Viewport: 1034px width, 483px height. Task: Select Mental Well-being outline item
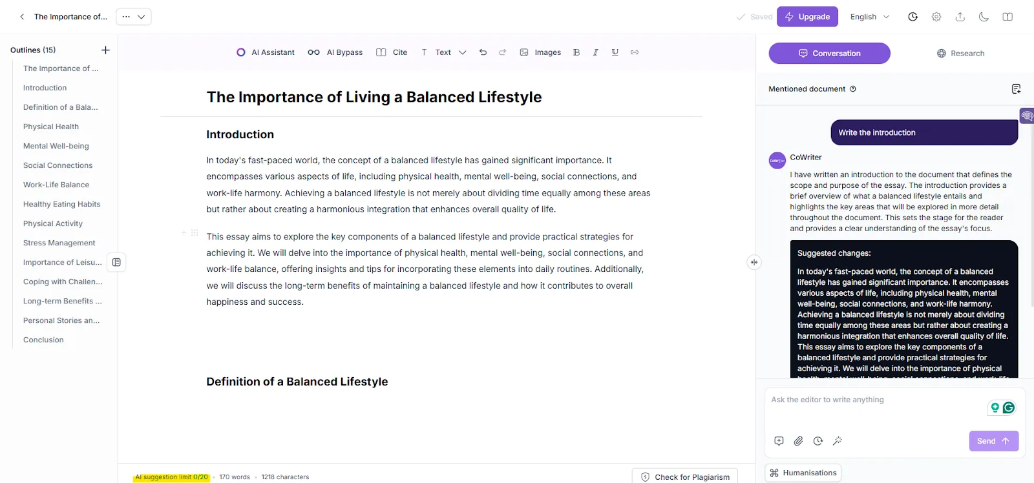pyautogui.click(x=56, y=146)
